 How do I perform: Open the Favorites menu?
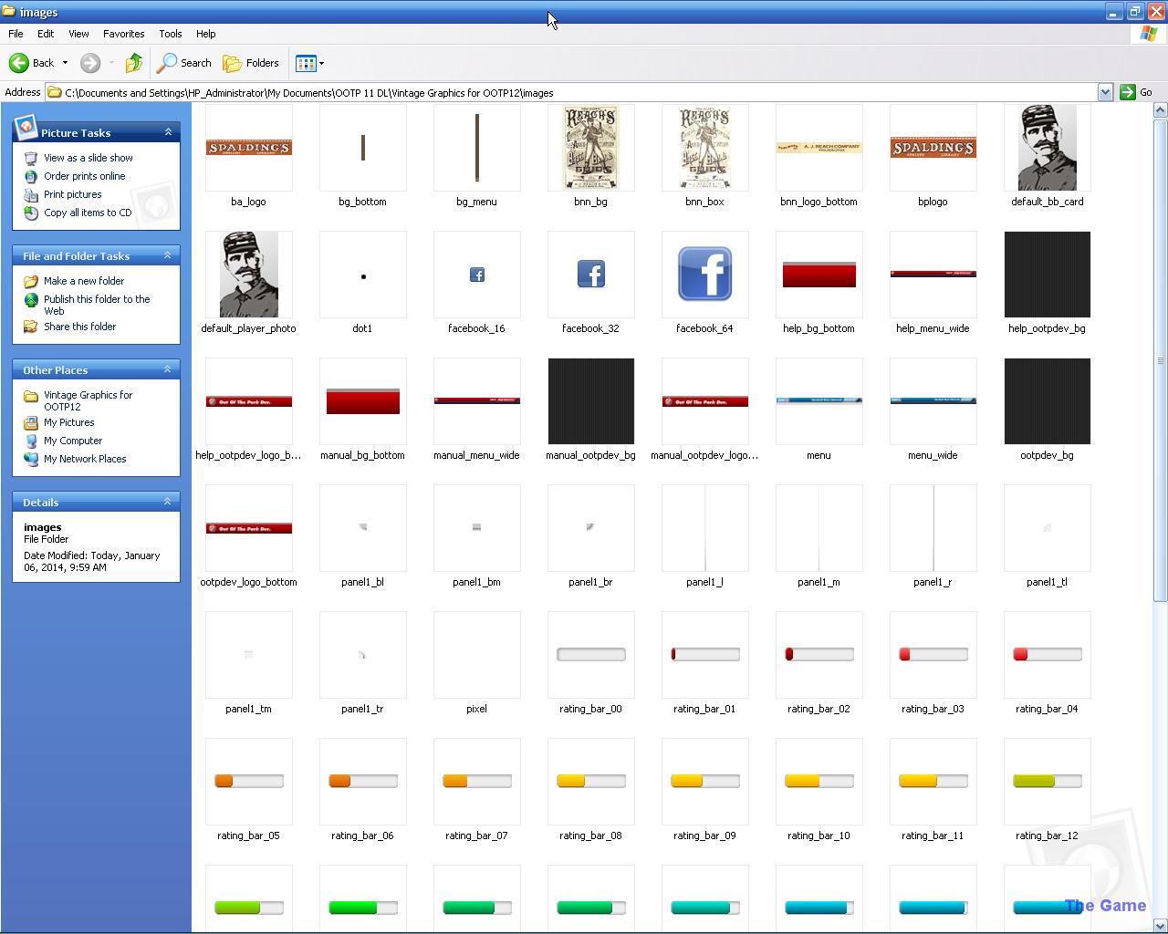pyautogui.click(x=123, y=34)
